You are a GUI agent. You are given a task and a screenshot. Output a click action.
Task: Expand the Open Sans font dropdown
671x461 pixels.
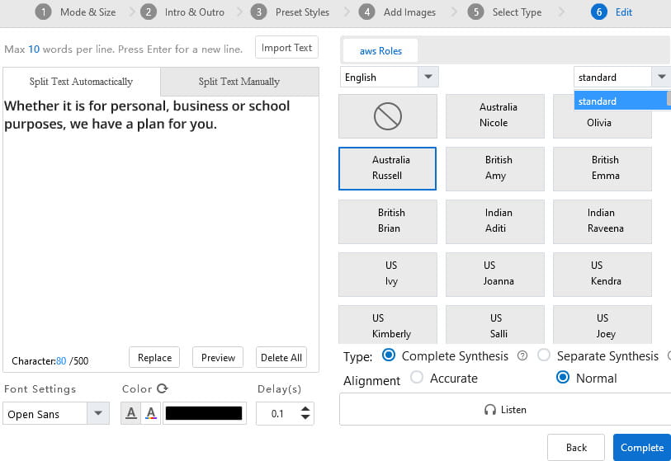98,414
